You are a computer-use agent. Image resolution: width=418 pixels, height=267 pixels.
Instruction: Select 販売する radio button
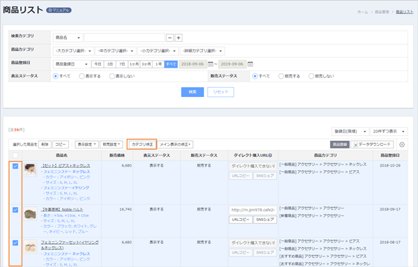pos(281,76)
